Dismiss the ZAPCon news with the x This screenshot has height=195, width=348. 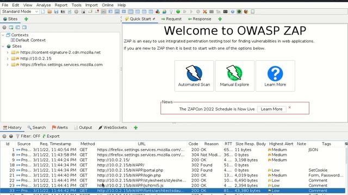tap(290, 107)
